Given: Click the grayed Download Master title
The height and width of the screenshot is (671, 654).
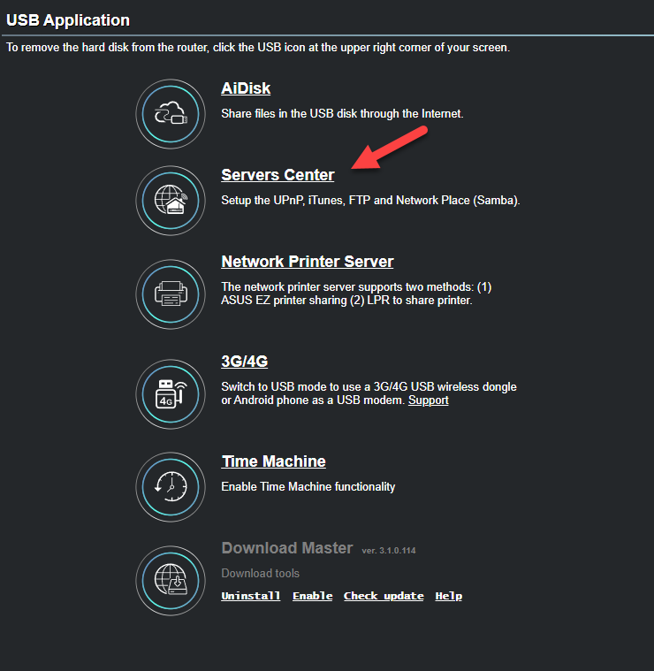Looking at the screenshot, I should (x=286, y=548).
